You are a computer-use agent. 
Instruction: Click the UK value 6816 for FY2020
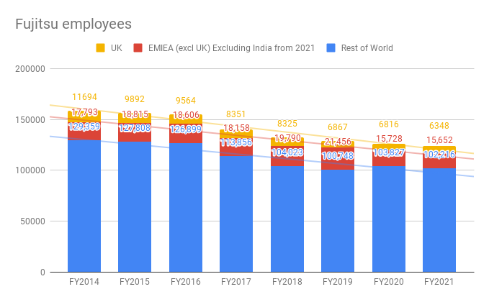tap(389, 124)
